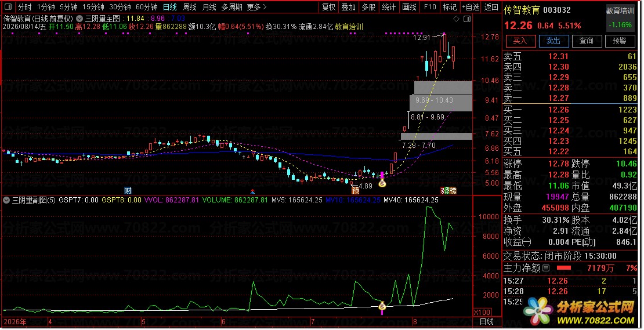Click the red 买入 buy button
The width and height of the screenshot is (644, 330).
coord(520,41)
